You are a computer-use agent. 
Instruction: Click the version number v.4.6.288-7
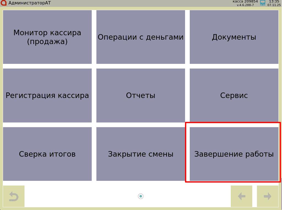coord(245,5)
